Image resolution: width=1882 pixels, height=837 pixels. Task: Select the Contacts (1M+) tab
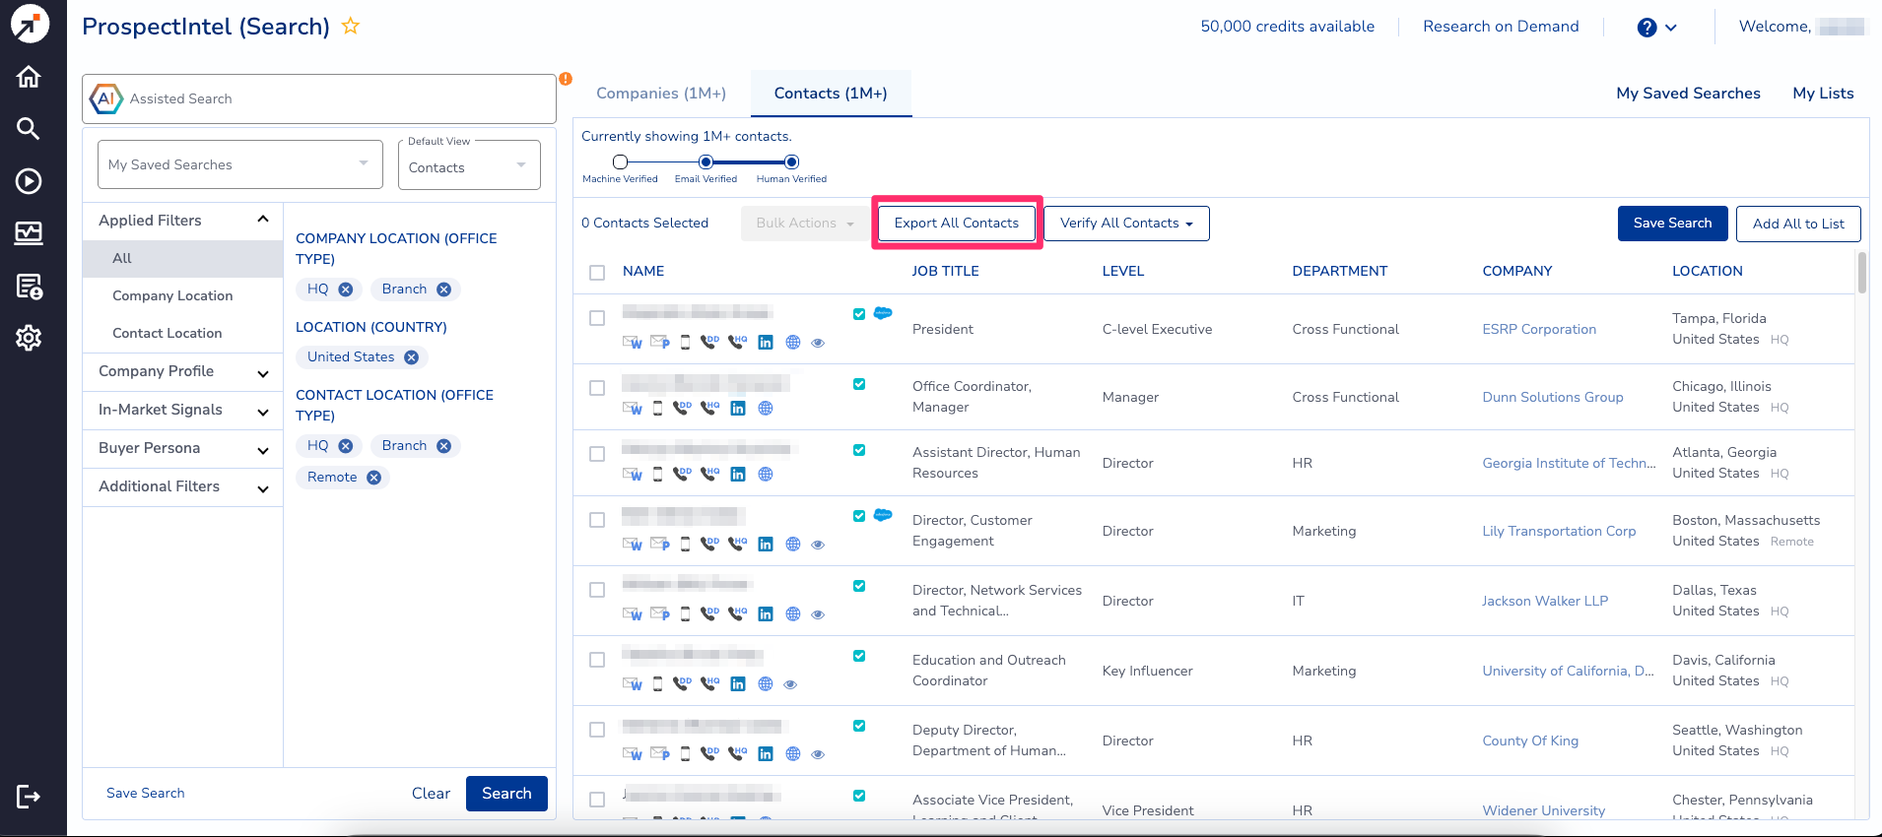(831, 94)
